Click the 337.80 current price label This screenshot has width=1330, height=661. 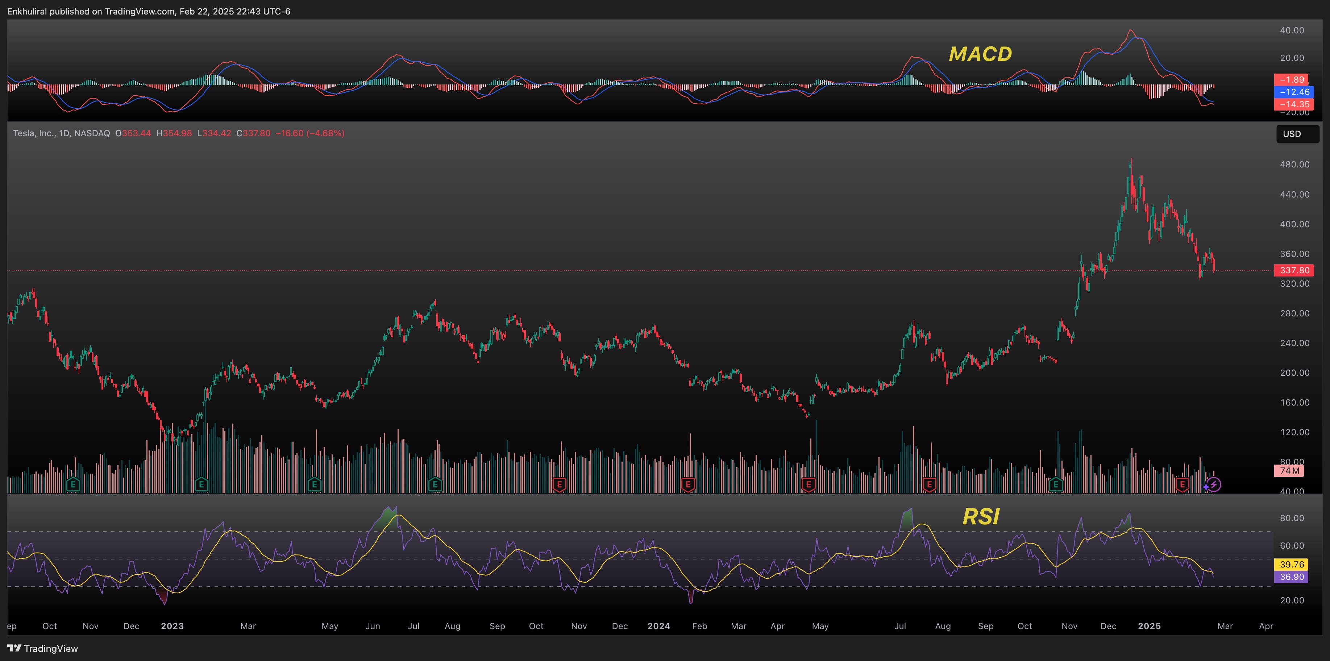pyautogui.click(x=1294, y=270)
